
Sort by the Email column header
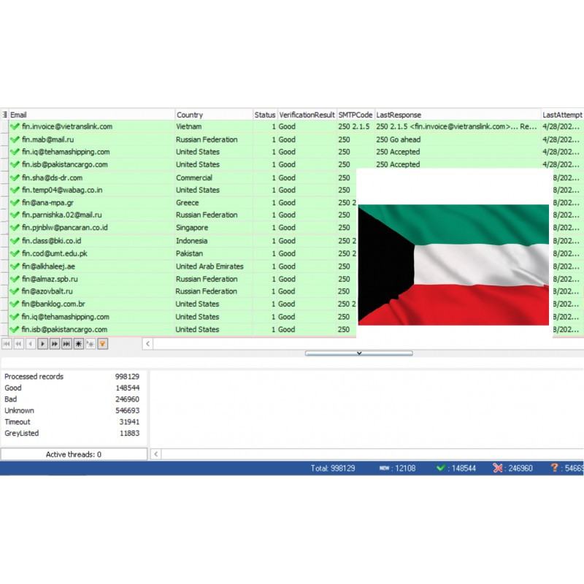point(20,115)
